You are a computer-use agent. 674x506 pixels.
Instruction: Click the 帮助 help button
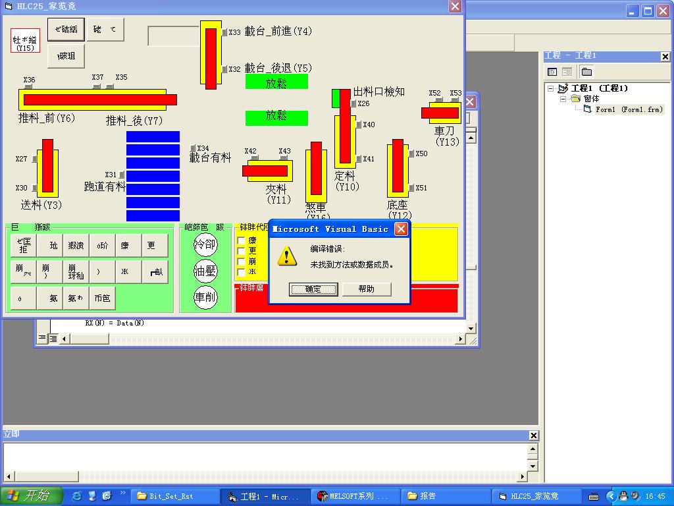point(367,289)
